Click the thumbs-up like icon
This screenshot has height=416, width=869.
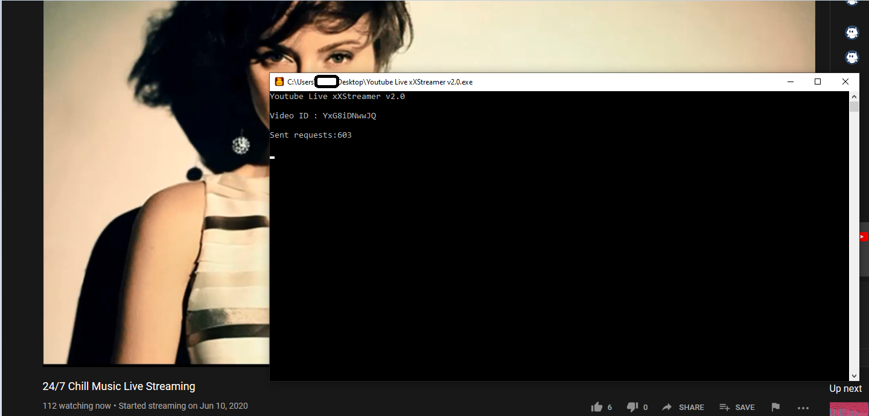tap(597, 407)
